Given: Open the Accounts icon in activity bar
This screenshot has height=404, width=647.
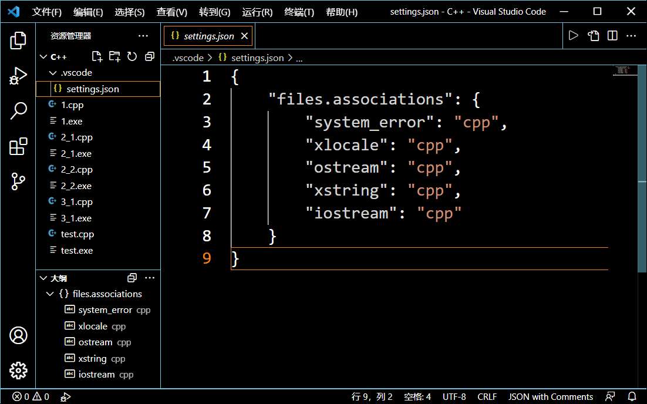Looking at the screenshot, I should [18, 335].
